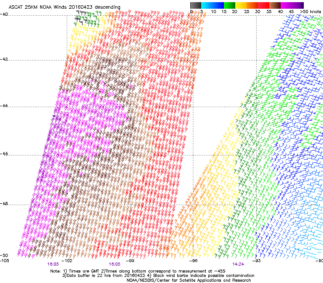Click the '-99' longitude axis label
323x283 pixels.
tap(130, 261)
